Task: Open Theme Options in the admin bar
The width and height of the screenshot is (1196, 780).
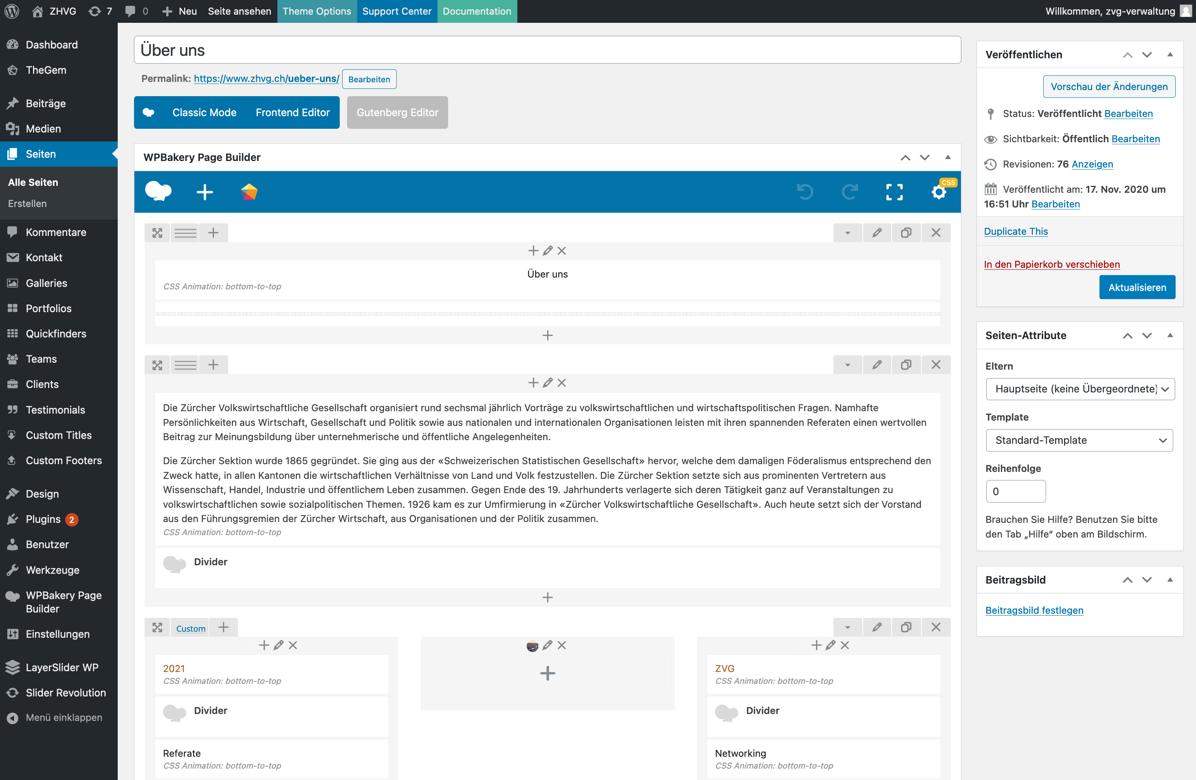Action: click(x=317, y=11)
